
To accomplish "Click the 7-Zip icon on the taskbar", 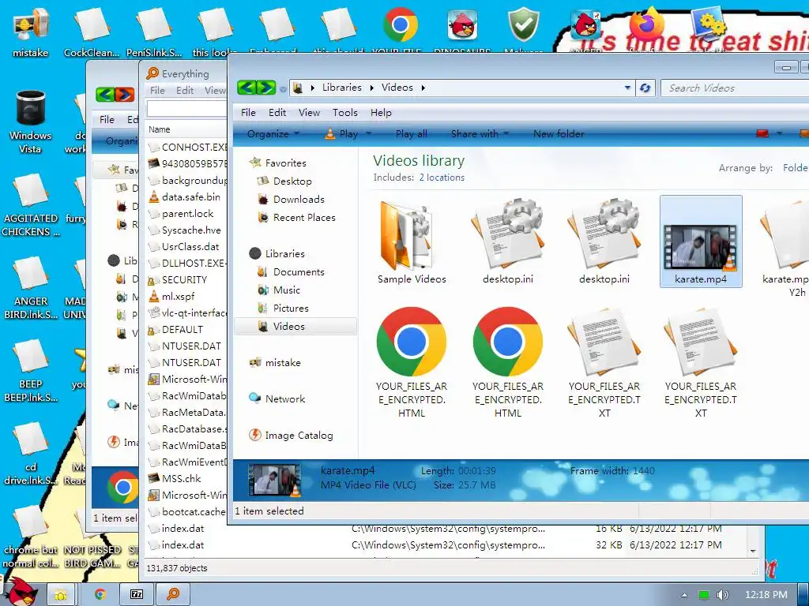I will (x=136, y=594).
